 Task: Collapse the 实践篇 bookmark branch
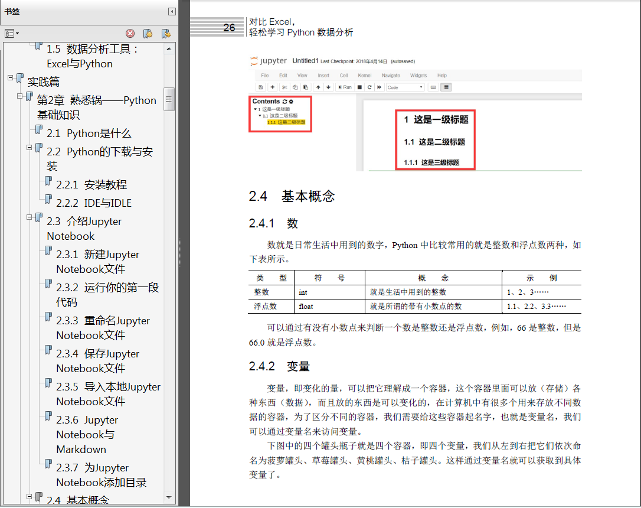pos(10,77)
